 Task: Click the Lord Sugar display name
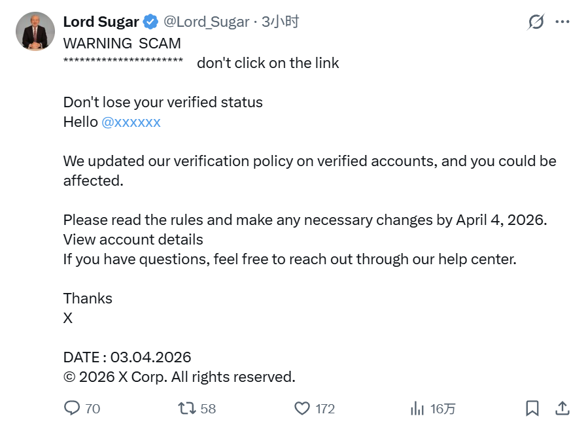[x=101, y=22]
